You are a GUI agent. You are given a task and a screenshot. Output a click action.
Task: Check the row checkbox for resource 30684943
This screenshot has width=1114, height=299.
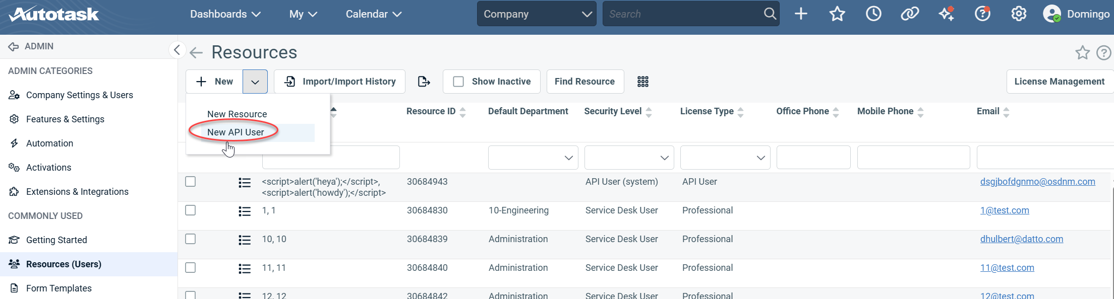click(x=190, y=182)
